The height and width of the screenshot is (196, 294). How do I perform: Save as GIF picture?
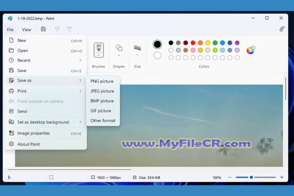[x=103, y=111]
